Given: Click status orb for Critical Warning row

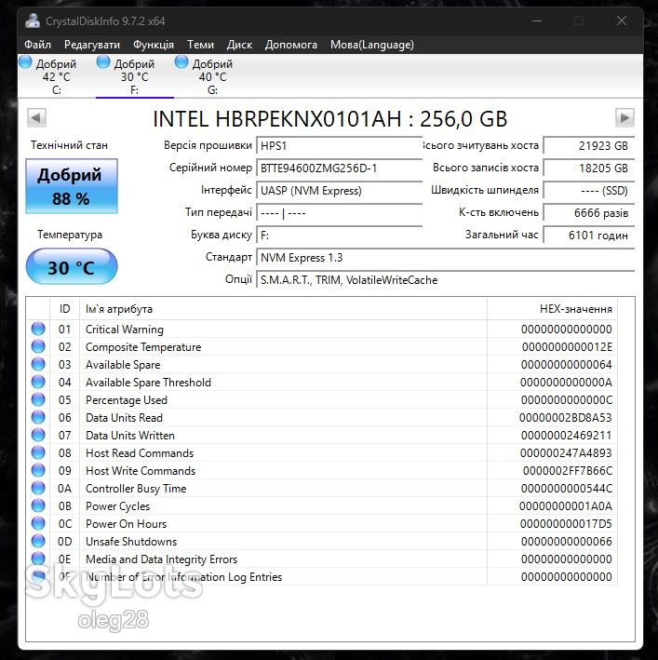Looking at the screenshot, I should [38, 329].
